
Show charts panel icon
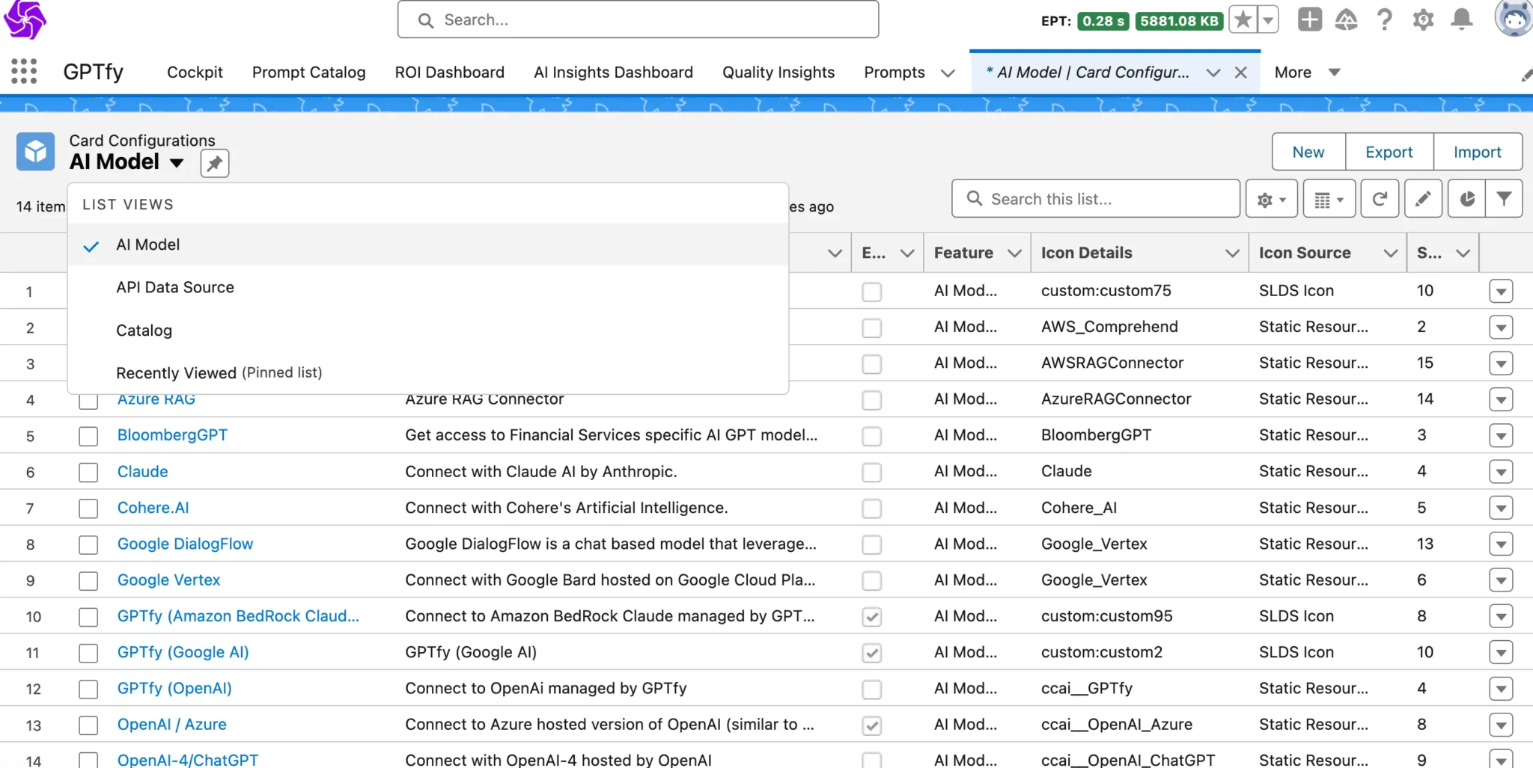(1466, 199)
